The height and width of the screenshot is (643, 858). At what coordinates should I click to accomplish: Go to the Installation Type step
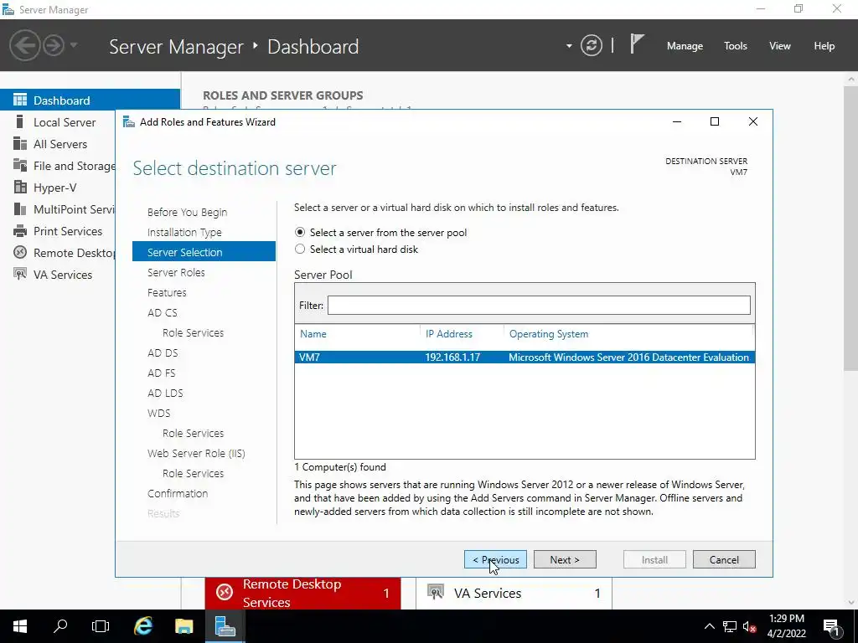point(184,233)
